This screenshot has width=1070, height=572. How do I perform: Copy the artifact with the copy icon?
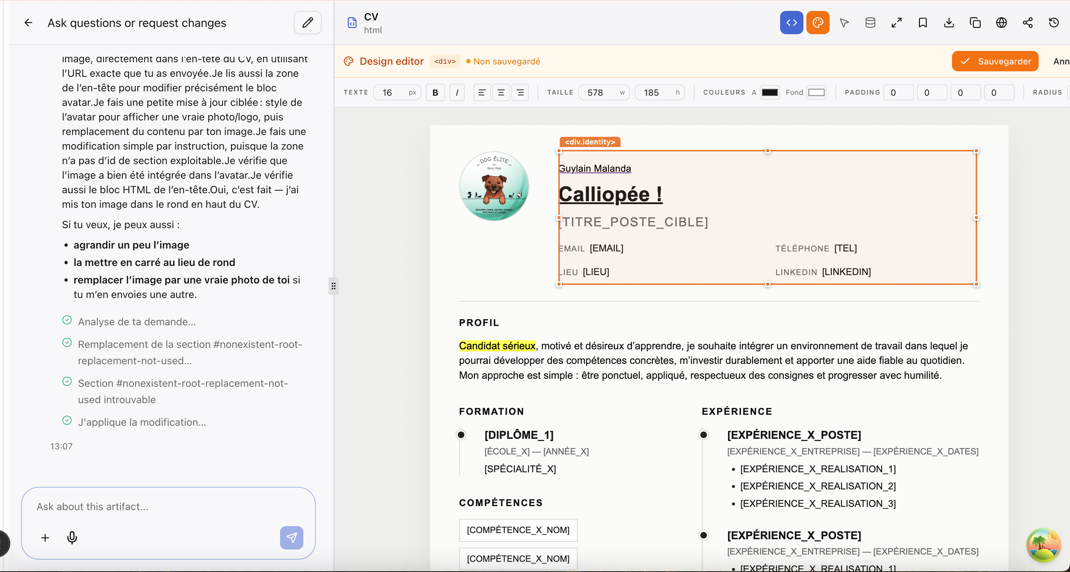[x=975, y=23]
